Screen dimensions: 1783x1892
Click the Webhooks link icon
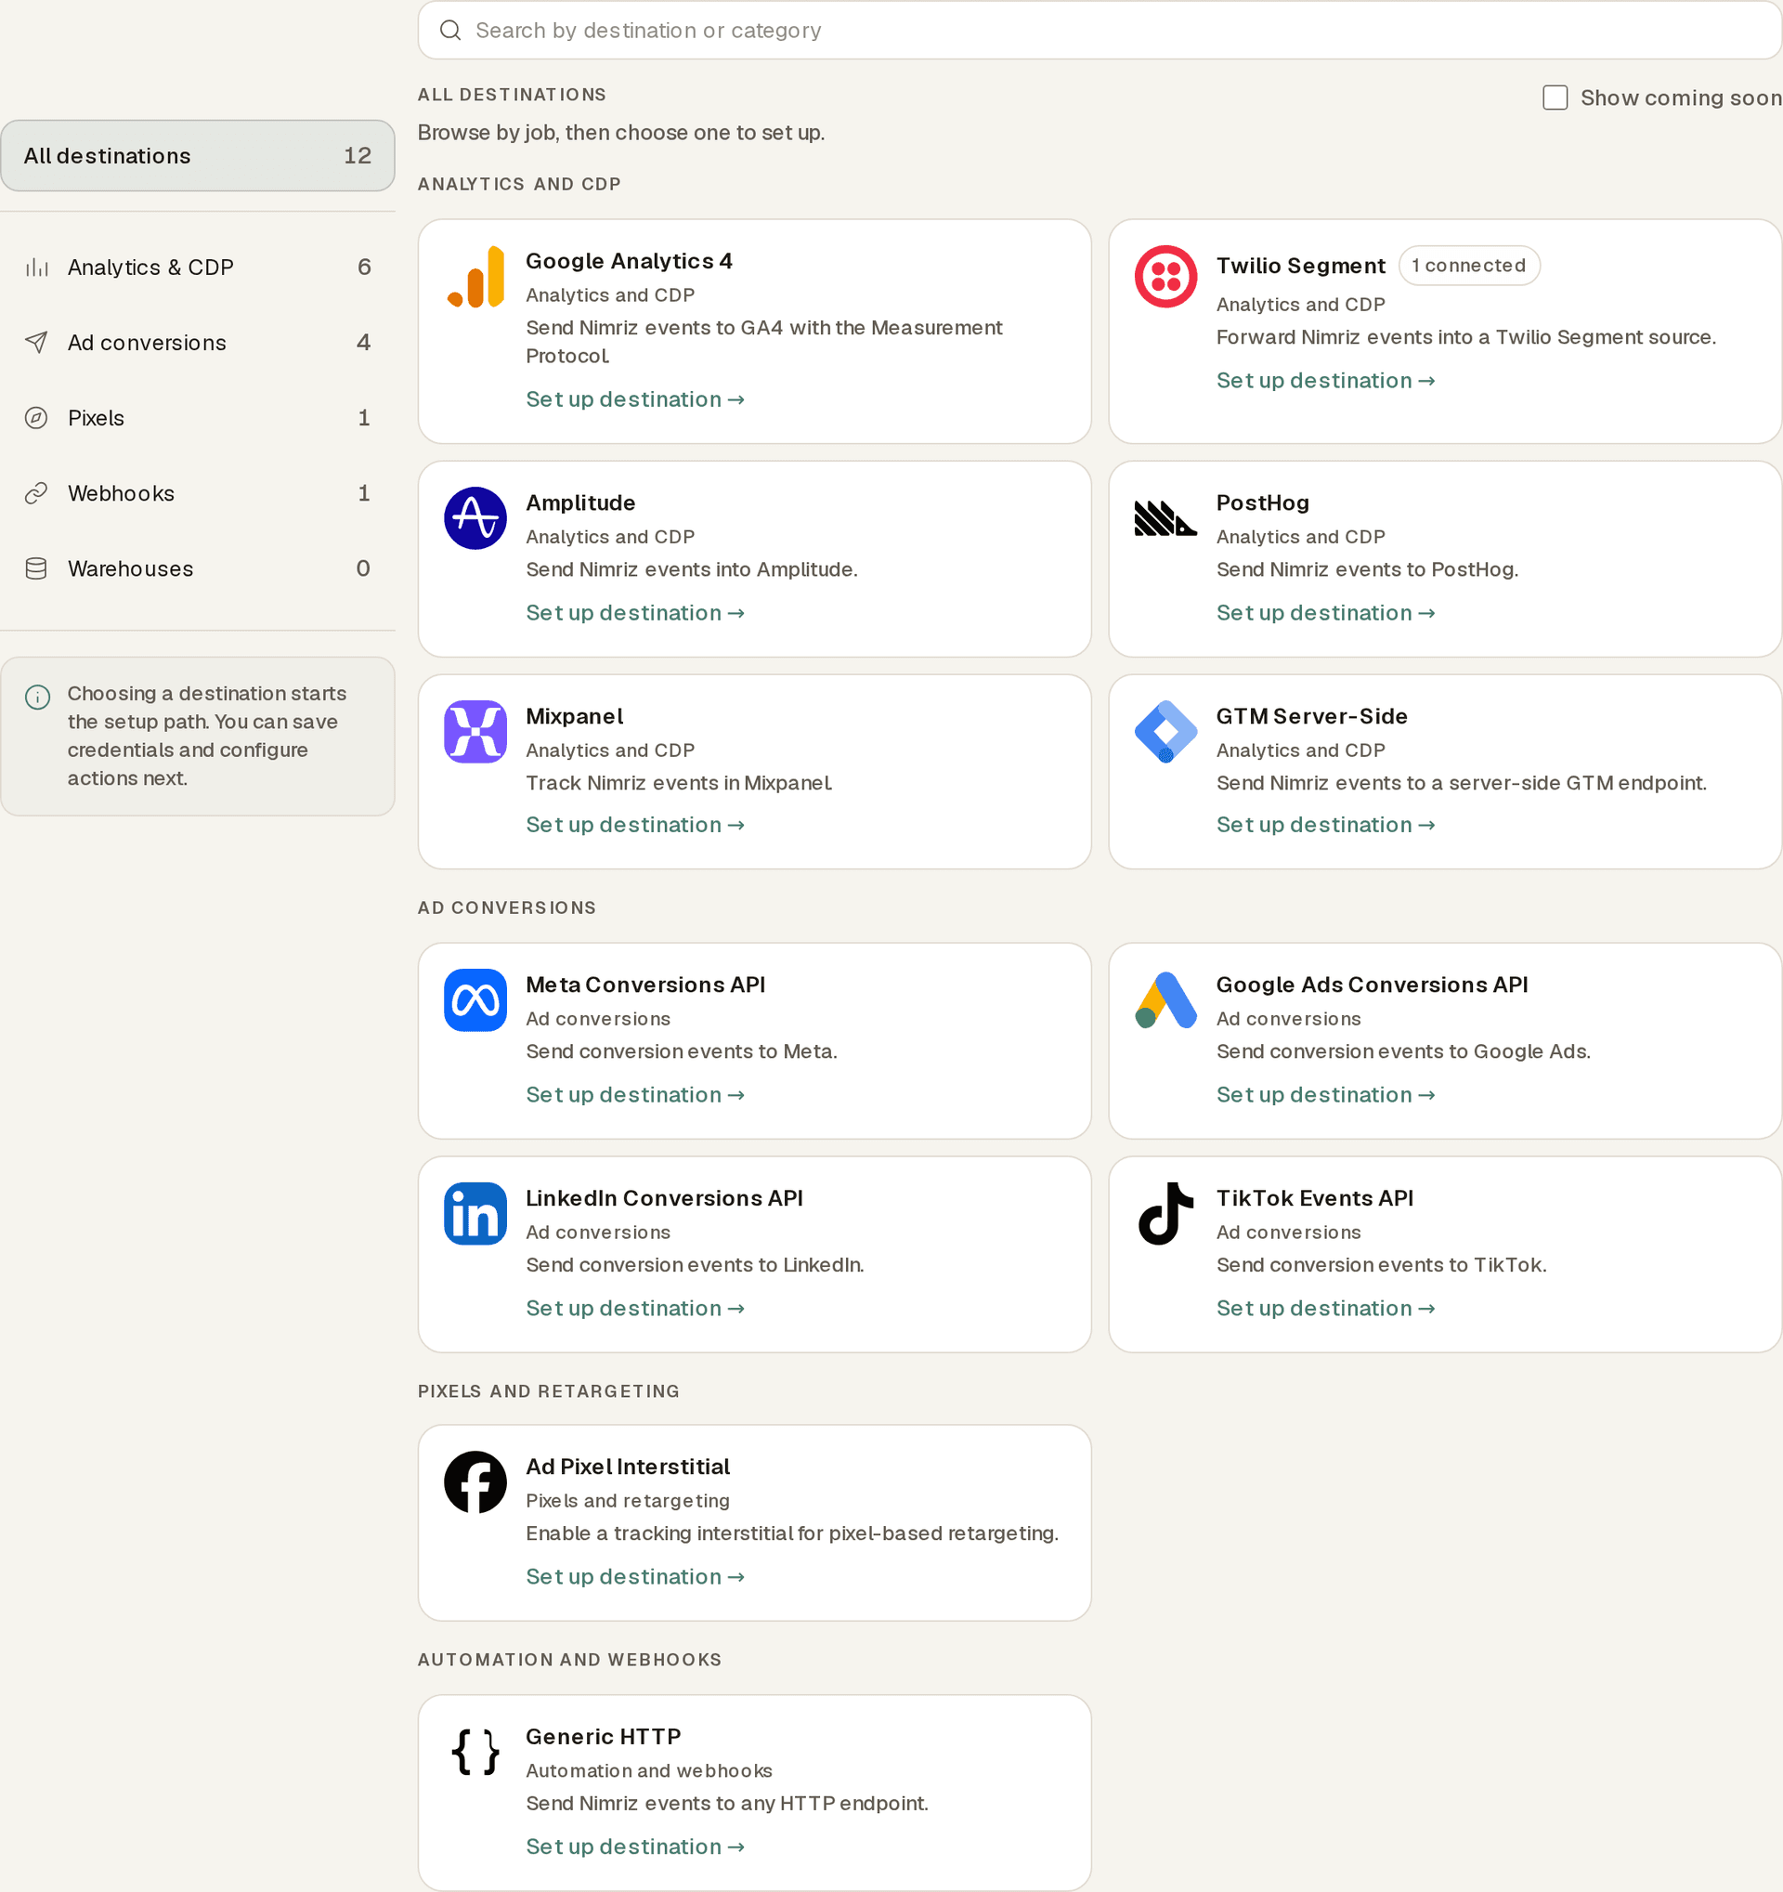pos(36,493)
